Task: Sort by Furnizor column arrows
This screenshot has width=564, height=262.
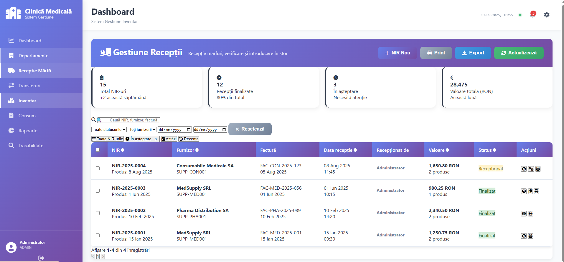Action: (197, 150)
